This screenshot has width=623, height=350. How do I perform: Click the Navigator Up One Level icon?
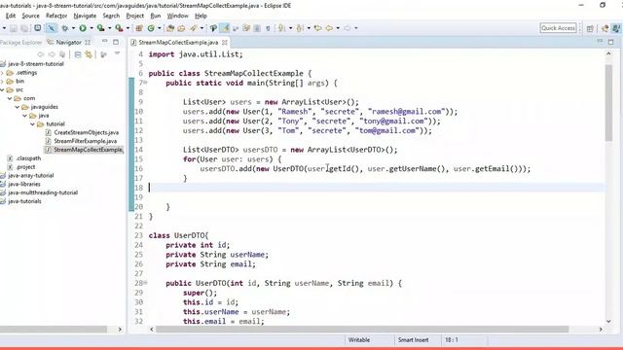click(x=62, y=54)
